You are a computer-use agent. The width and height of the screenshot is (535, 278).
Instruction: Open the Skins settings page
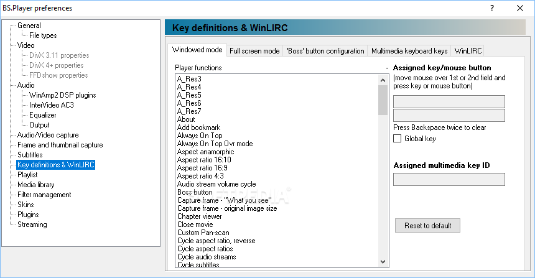click(x=26, y=205)
